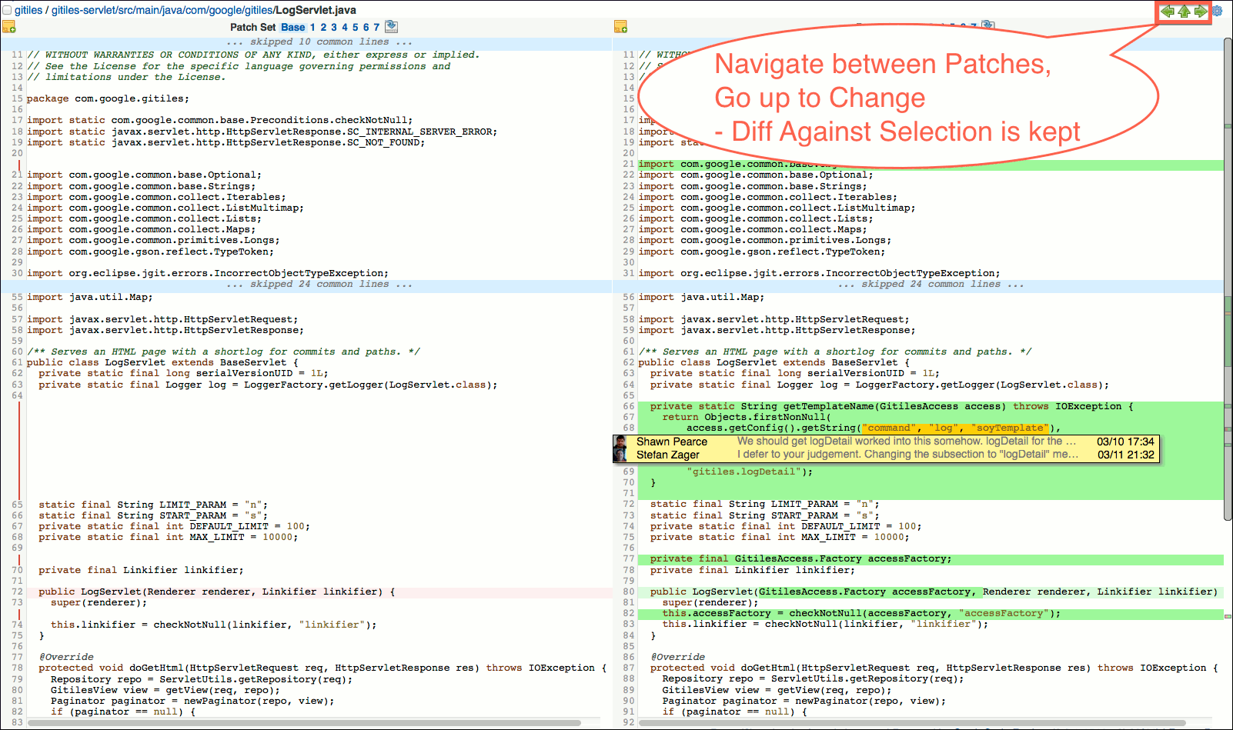Screen dimensions: 1233x730
Task: Click the download patch icon beside Patch Set numbers
Action: tap(391, 25)
